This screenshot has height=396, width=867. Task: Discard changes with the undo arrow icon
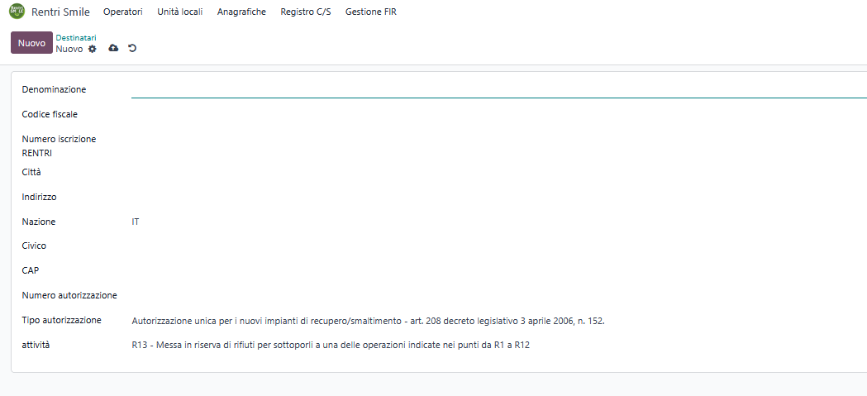132,48
